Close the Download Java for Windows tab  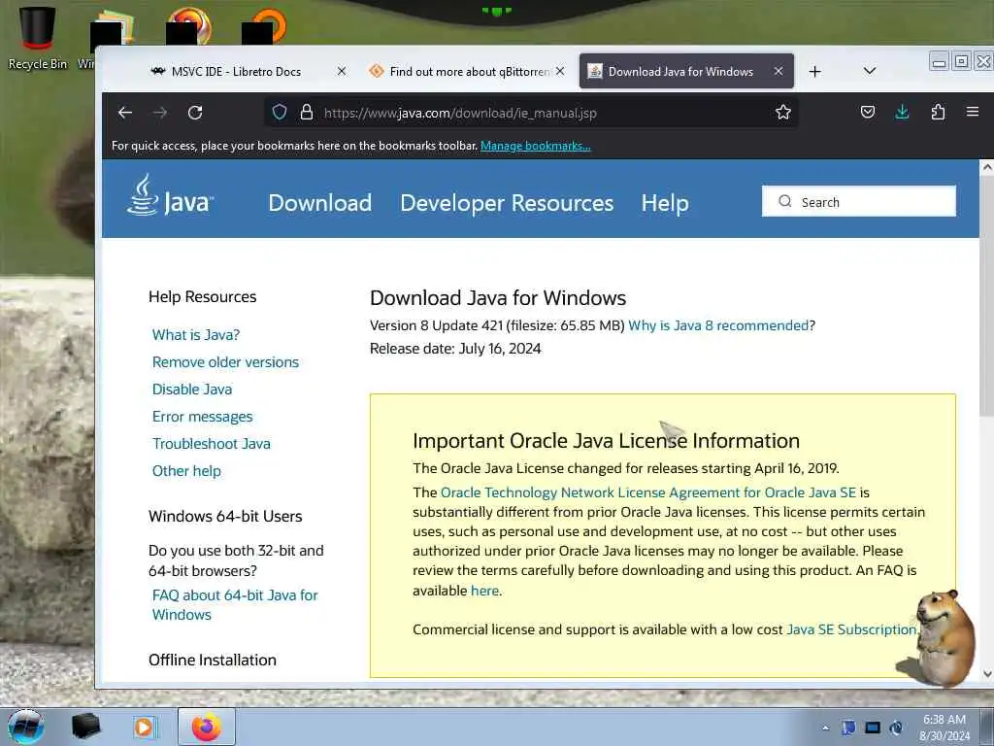(779, 71)
